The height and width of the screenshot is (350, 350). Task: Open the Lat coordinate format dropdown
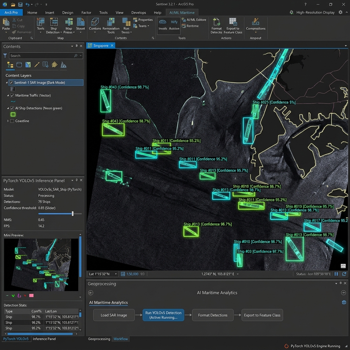[x=116, y=274]
